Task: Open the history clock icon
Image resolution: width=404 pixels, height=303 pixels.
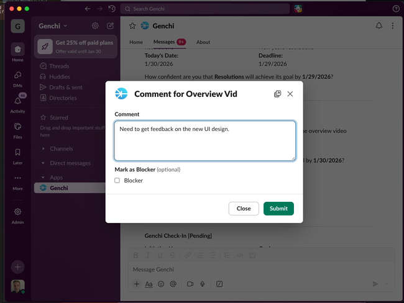Action: point(112,9)
